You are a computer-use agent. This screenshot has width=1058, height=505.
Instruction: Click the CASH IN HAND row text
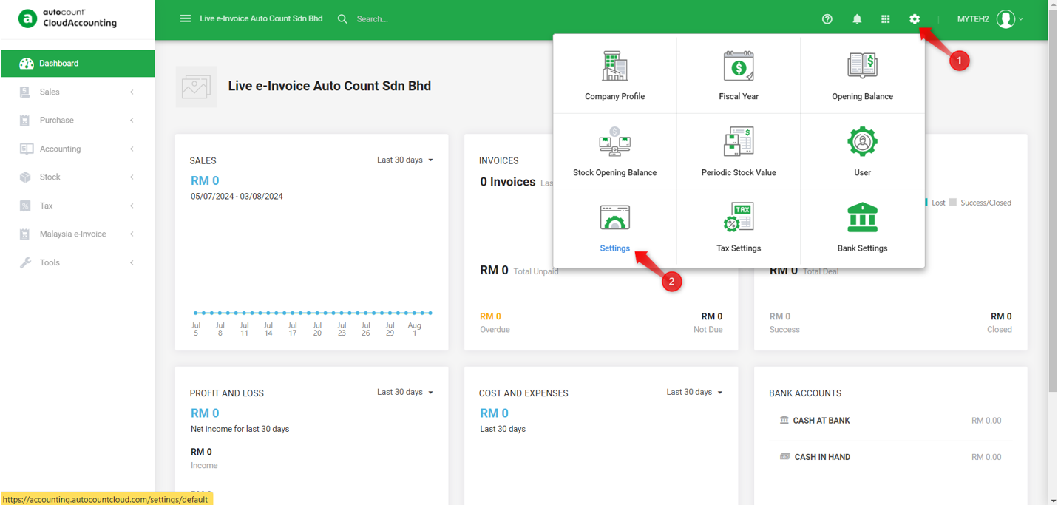tap(822, 457)
